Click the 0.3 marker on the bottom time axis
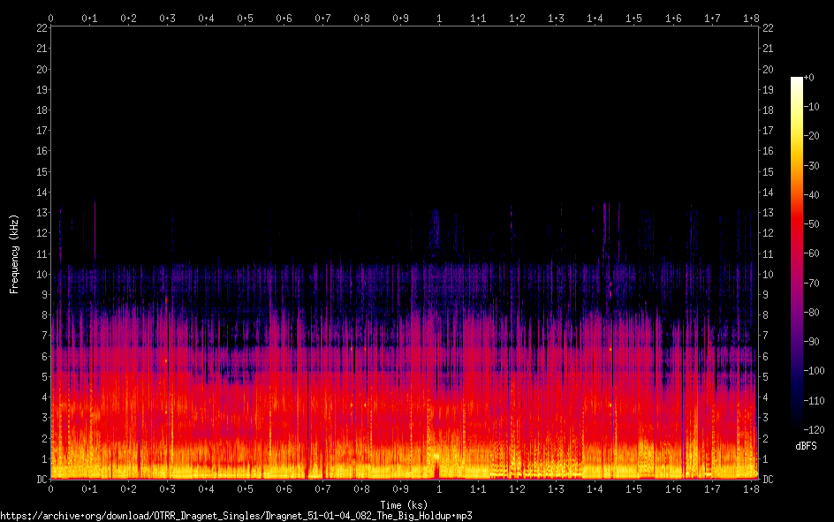 tap(167, 489)
